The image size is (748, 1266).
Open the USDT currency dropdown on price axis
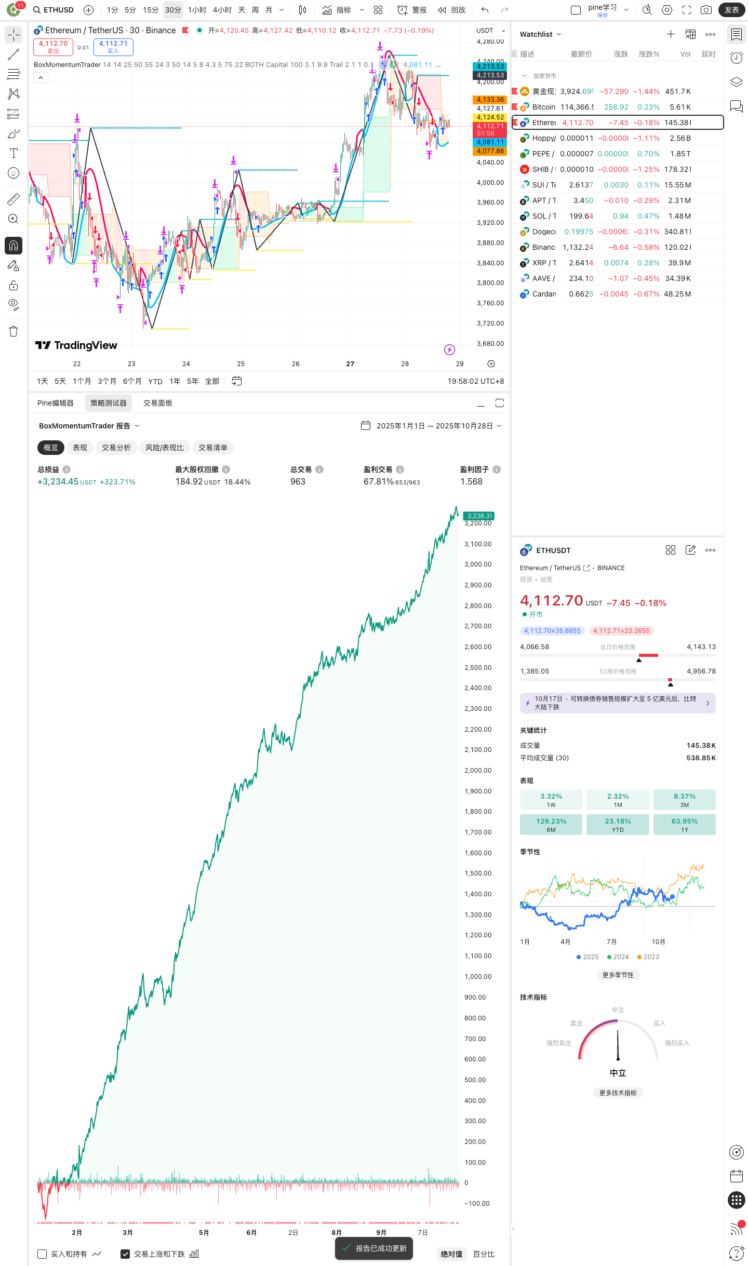coord(490,31)
